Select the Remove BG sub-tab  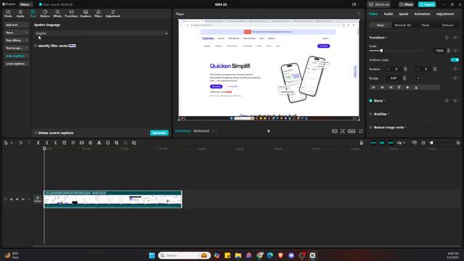[x=403, y=25]
